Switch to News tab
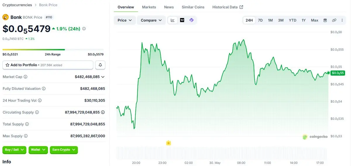 [169, 7]
